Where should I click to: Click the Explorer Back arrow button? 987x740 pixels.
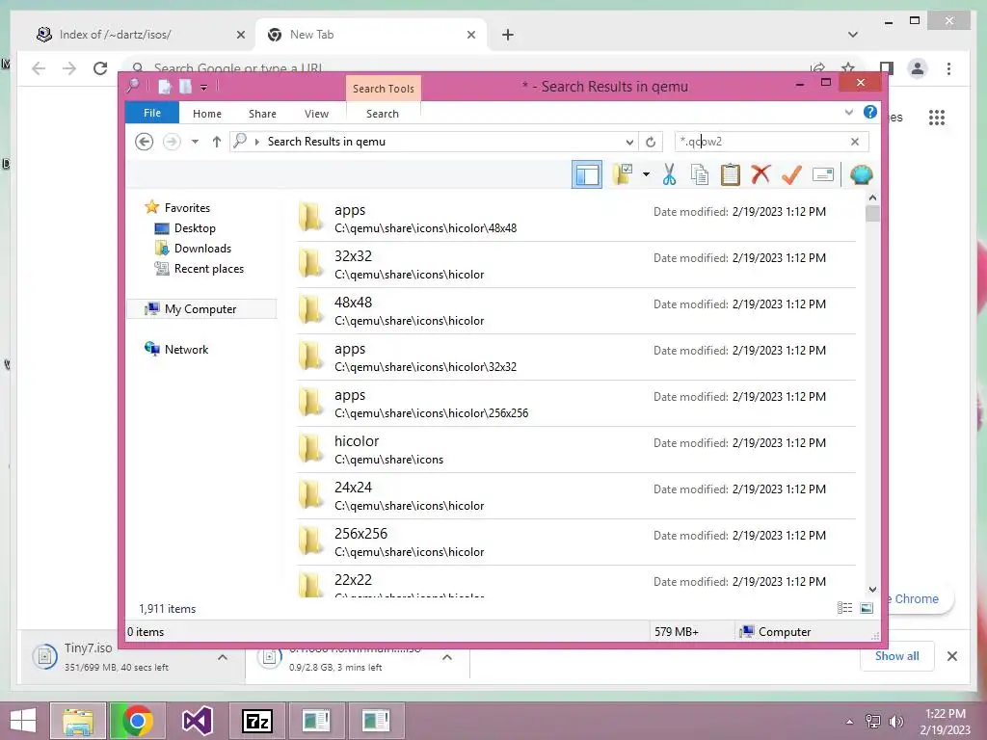[145, 142]
